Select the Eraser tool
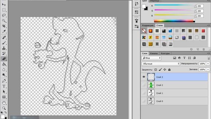 tap(4, 59)
